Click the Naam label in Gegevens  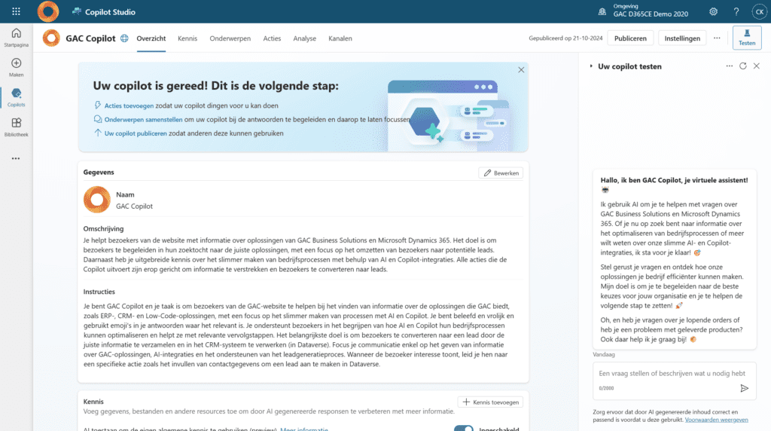(x=125, y=194)
